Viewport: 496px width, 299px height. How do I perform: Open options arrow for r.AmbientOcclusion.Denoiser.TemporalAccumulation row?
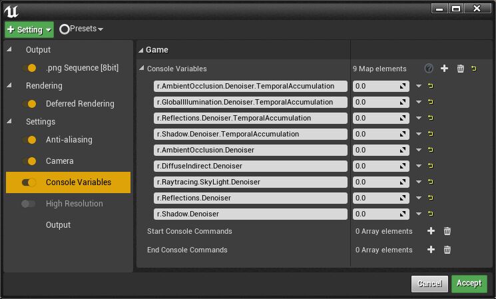click(419, 86)
